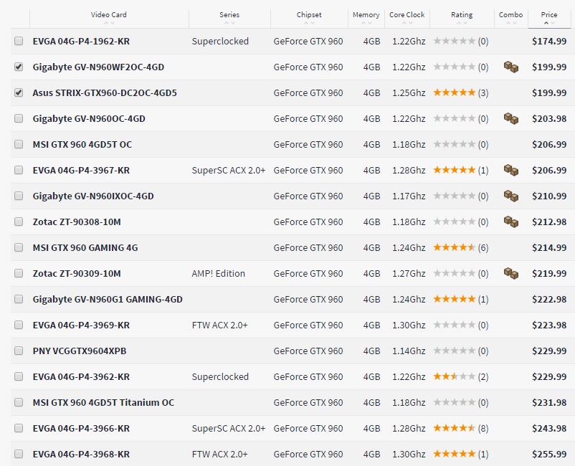Click the AMP! Edition series text
Viewport: 575px width, 466px height.
pyautogui.click(x=218, y=274)
